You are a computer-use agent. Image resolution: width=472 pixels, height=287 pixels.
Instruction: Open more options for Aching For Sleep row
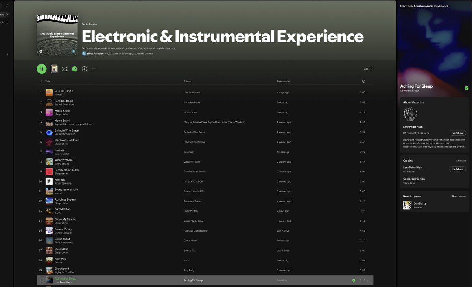tap(369, 280)
